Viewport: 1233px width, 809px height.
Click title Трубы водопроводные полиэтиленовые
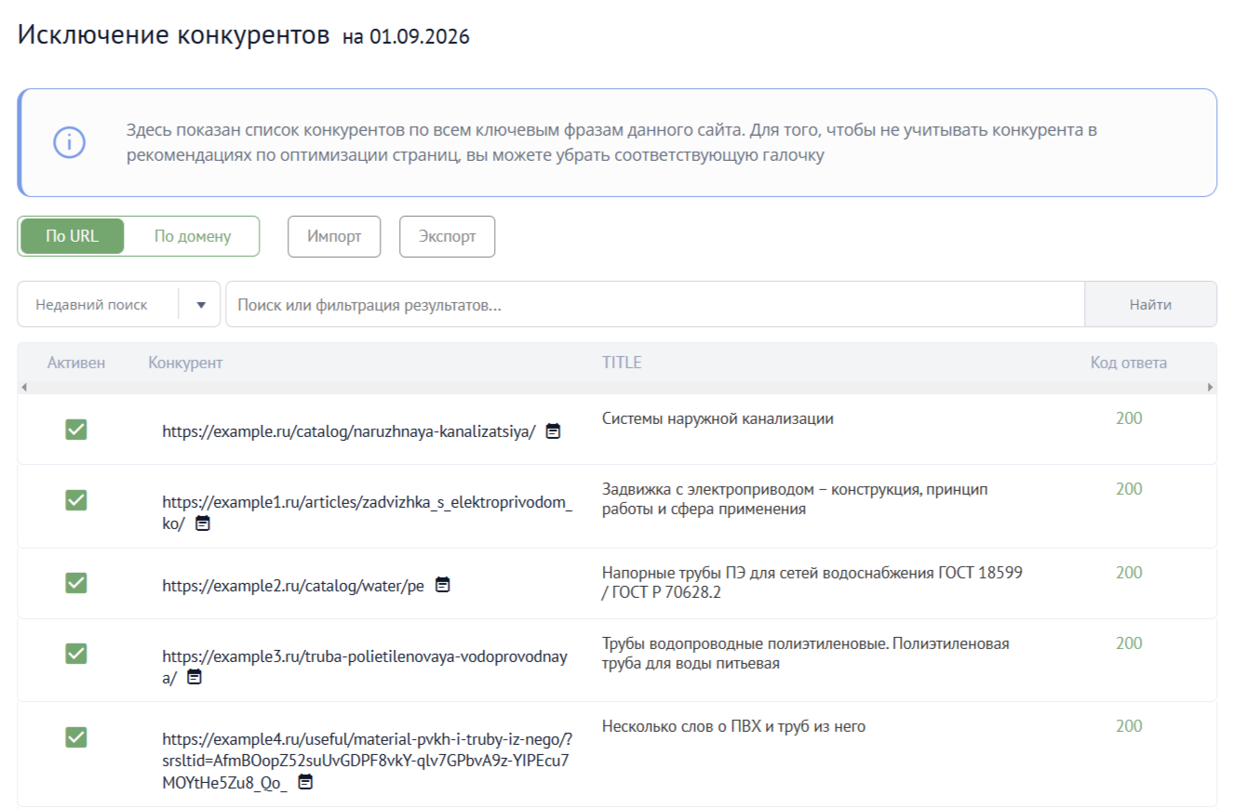[x=806, y=654]
